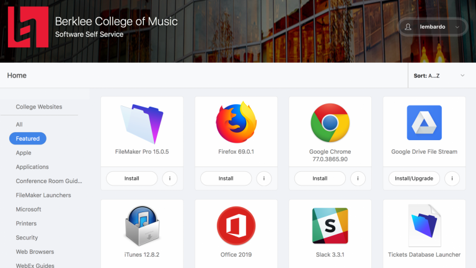Go to the Home page heading

click(17, 75)
